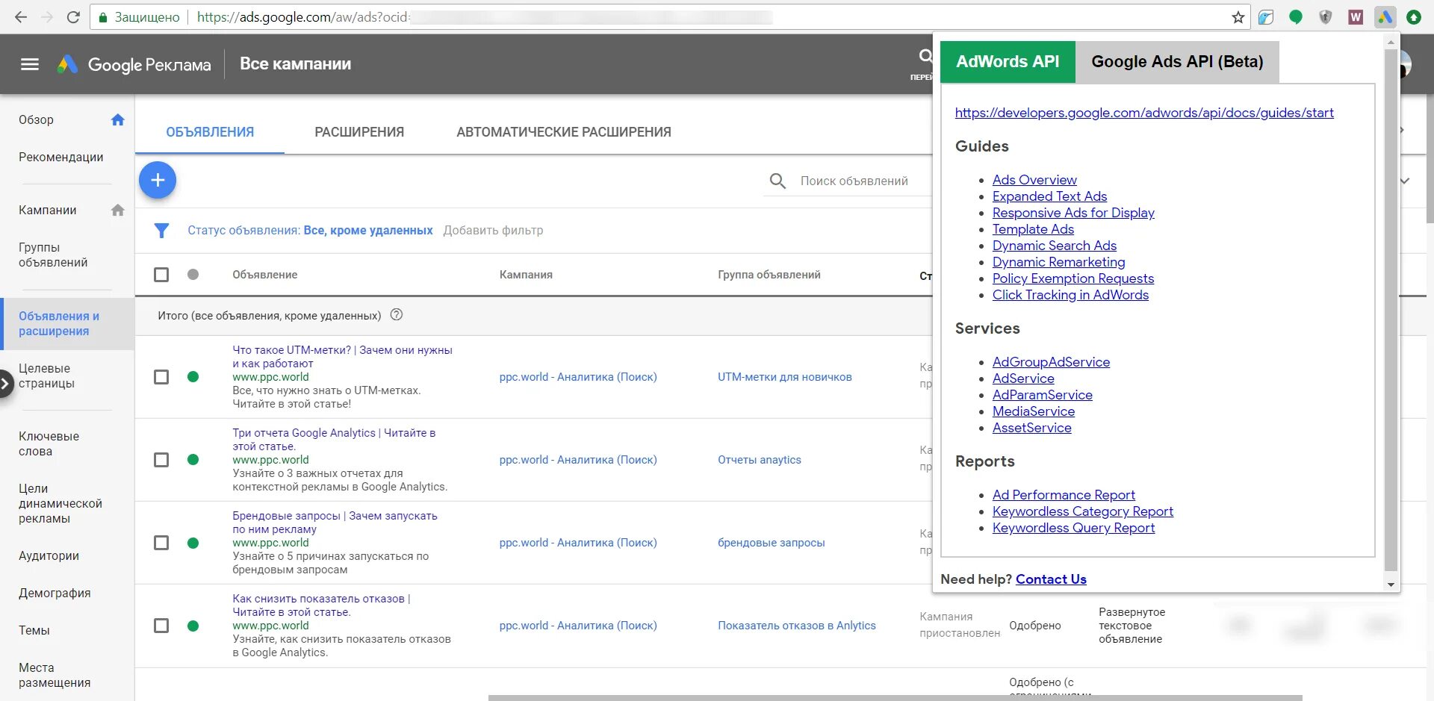Select the Google Ads API (Beta) tab
The image size is (1434, 701).
tap(1177, 62)
